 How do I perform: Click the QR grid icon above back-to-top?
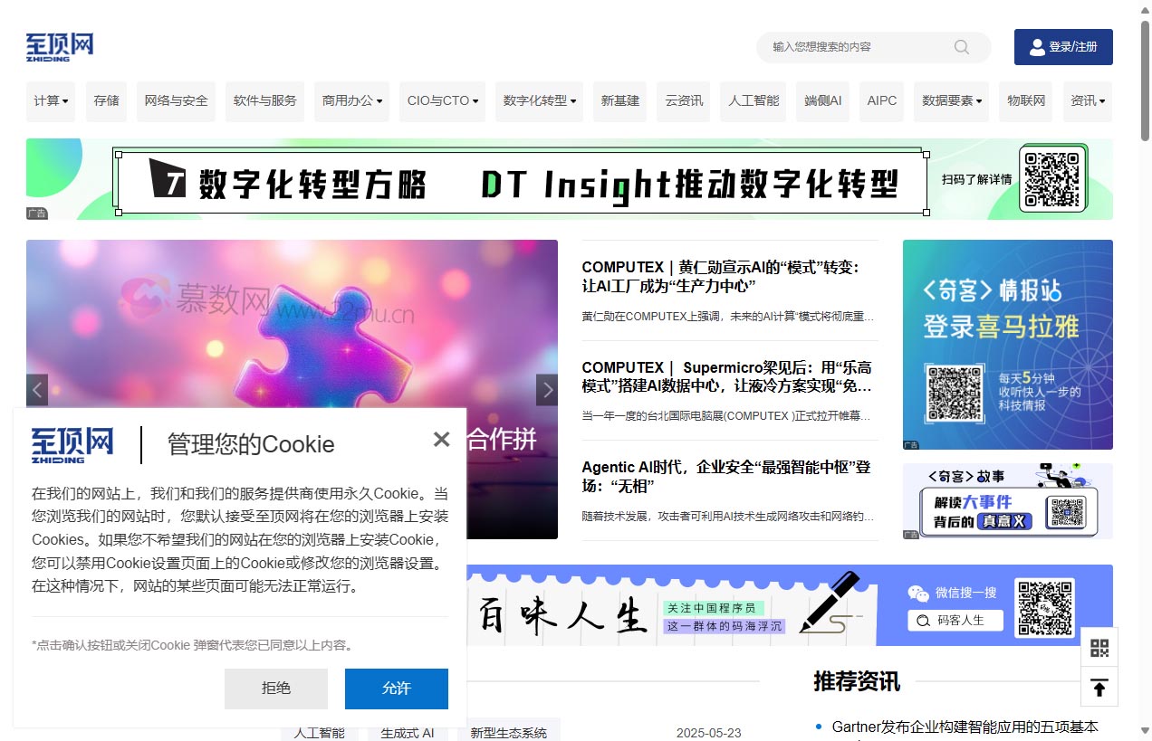(x=1099, y=647)
